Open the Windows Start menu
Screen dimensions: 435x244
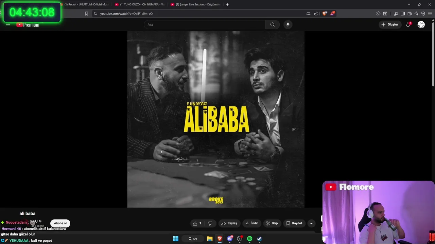pyautogui.click(x=176, y=239)
